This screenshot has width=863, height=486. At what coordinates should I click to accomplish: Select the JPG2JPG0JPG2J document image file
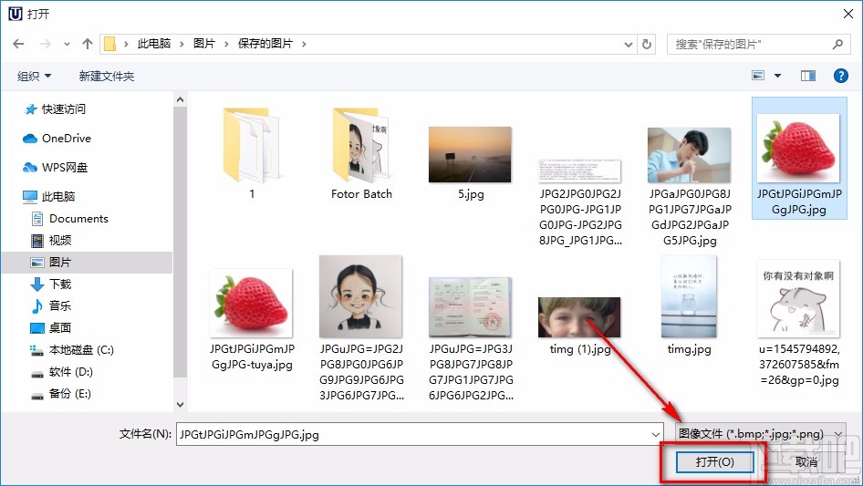click(x=580, y=201)
